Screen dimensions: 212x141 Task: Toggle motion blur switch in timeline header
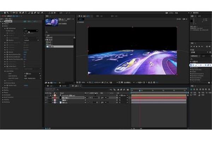pyautogui.click(x=124, y=90)
